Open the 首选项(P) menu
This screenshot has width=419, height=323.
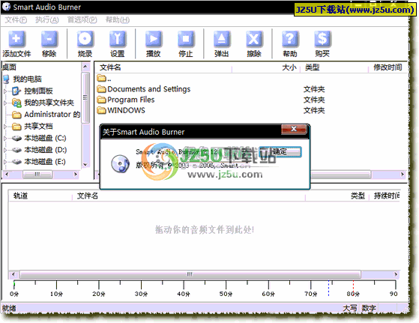point(82,19)
